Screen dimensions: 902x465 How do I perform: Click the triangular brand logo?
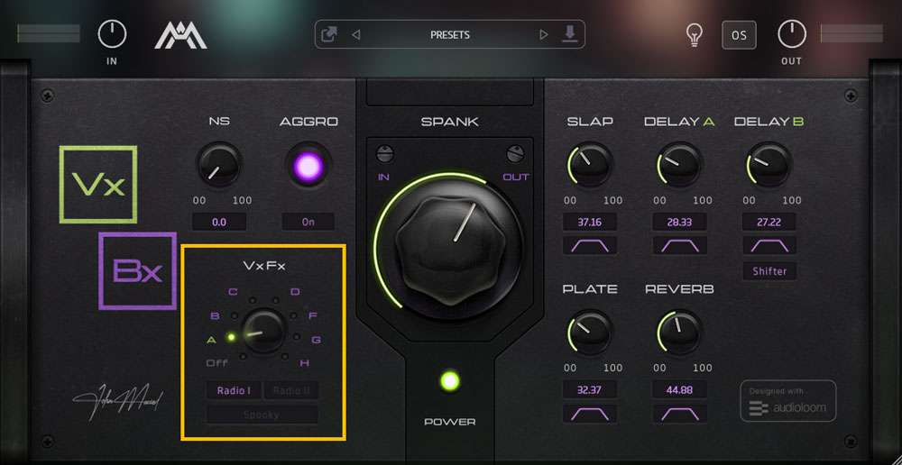[180, 35]
